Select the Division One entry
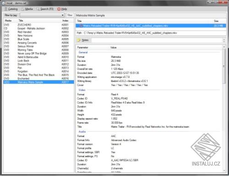 click(x=38, y=64)
